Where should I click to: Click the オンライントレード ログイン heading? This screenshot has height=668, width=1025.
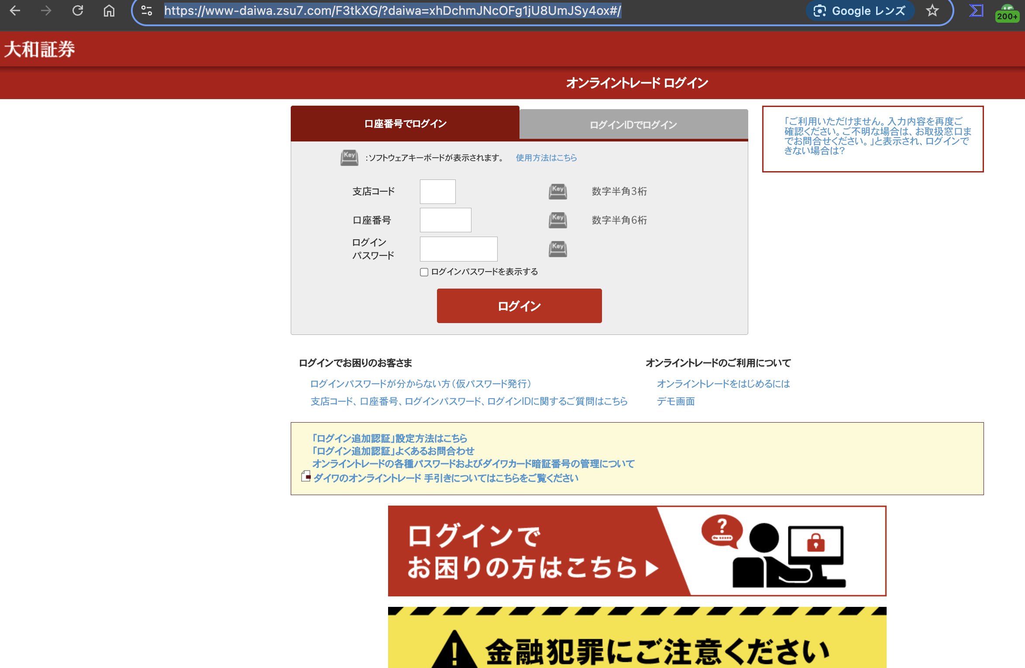pos(637,83)
